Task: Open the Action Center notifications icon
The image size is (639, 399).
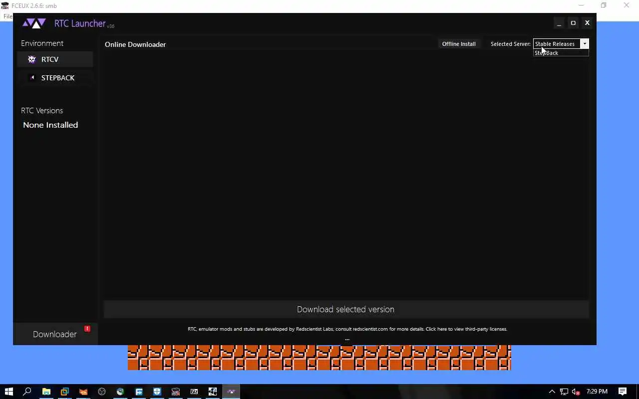Action: [x=623, y=392]
